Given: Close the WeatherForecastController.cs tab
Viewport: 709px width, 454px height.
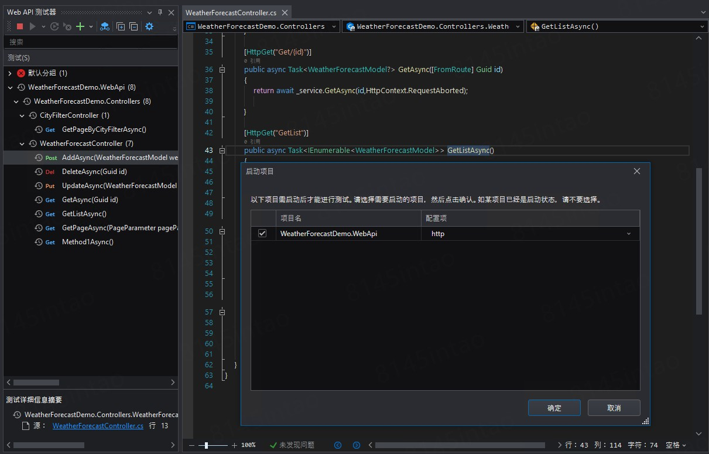Looking at the screenshot, I should pos(285,12).
